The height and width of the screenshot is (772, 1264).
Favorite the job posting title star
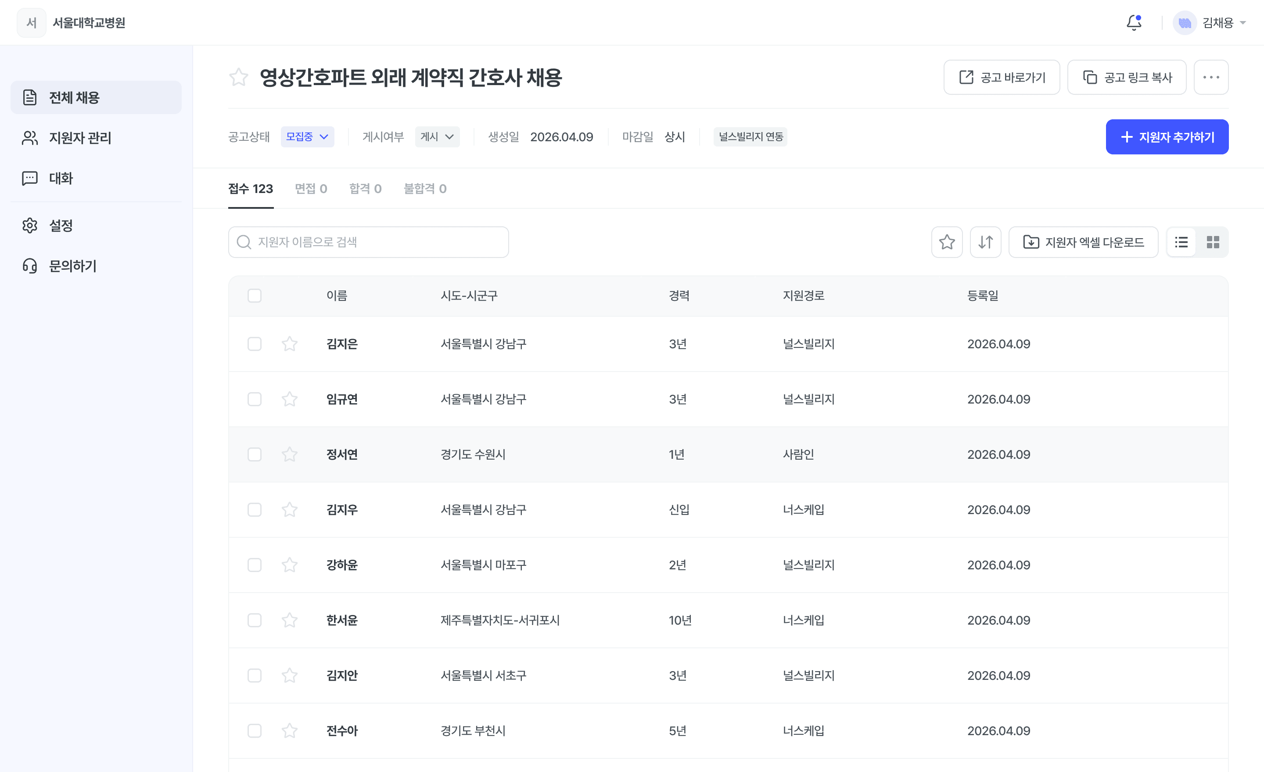point(239,77)
